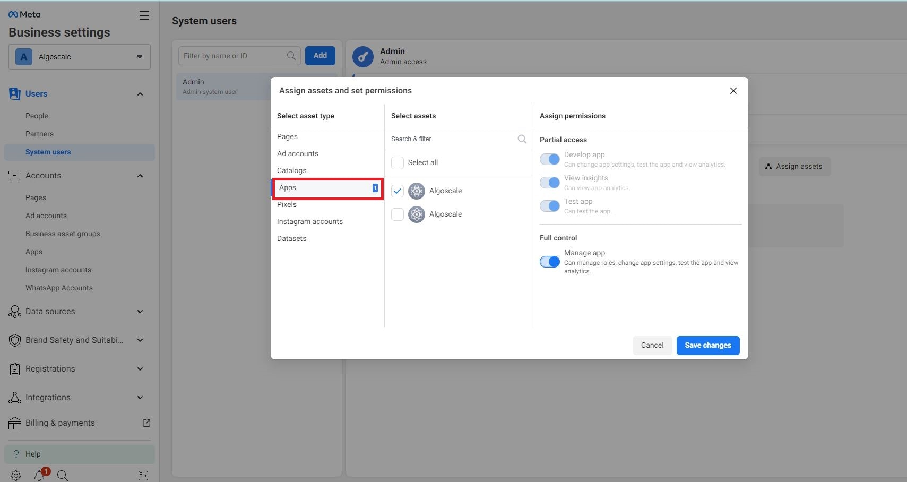Click the Algoscale 'A' business avatar
907x482 pixels.
click(x=24, y=57)
